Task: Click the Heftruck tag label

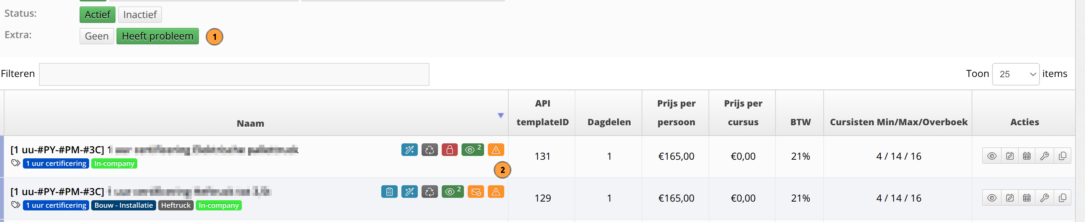Action: pyautogui.click(x=176, y=205)
